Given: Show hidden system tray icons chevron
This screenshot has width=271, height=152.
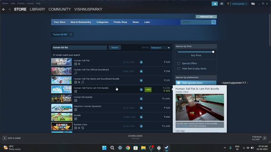Looking at the screenshot, I should [225, 148].
